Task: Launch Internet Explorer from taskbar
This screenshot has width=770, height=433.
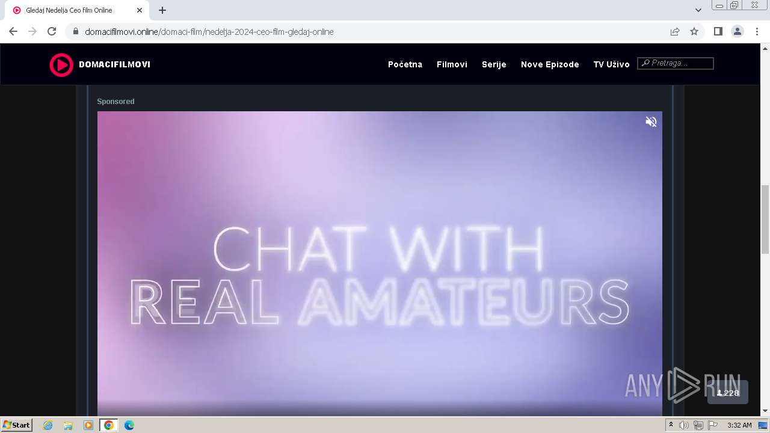Action: coord(48,425)
